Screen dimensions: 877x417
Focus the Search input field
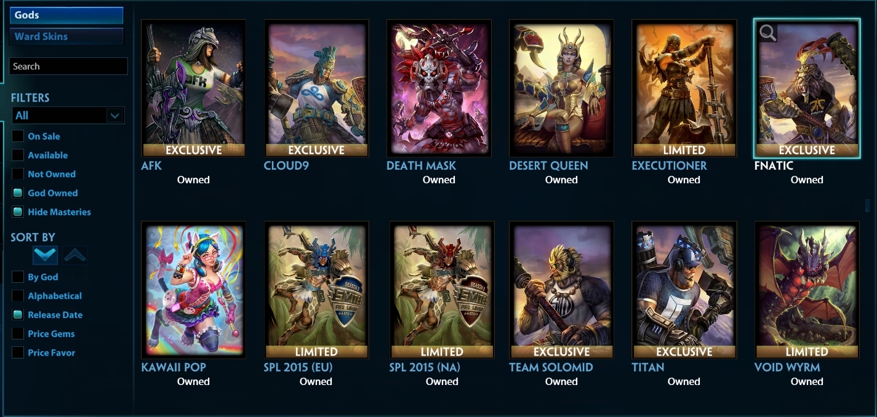[68, 66]
